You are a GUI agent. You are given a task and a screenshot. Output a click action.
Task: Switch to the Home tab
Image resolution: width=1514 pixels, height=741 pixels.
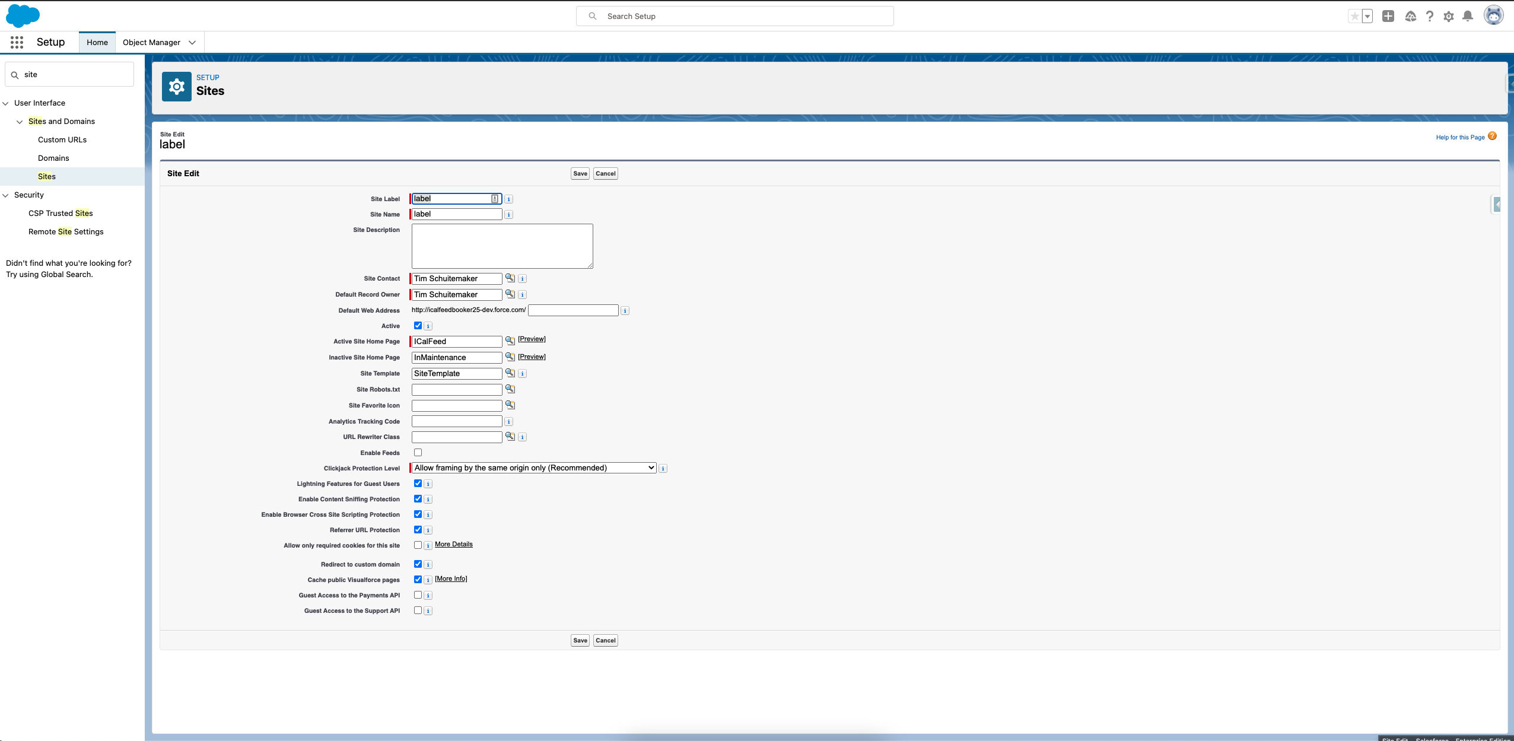97,43
